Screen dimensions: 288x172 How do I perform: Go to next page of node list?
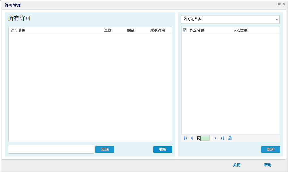point(216,138)
